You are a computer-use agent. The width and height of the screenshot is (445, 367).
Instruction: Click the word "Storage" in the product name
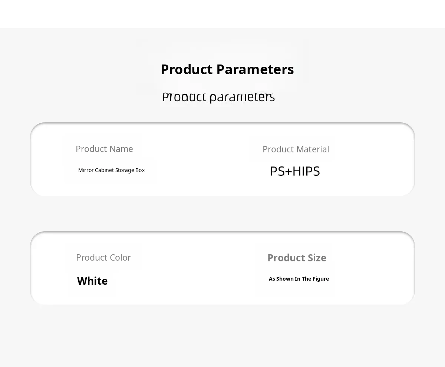125,170
